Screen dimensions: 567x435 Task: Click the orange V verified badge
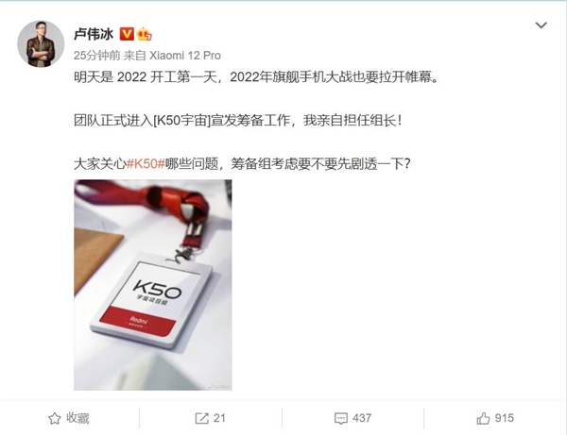[127, 34]
